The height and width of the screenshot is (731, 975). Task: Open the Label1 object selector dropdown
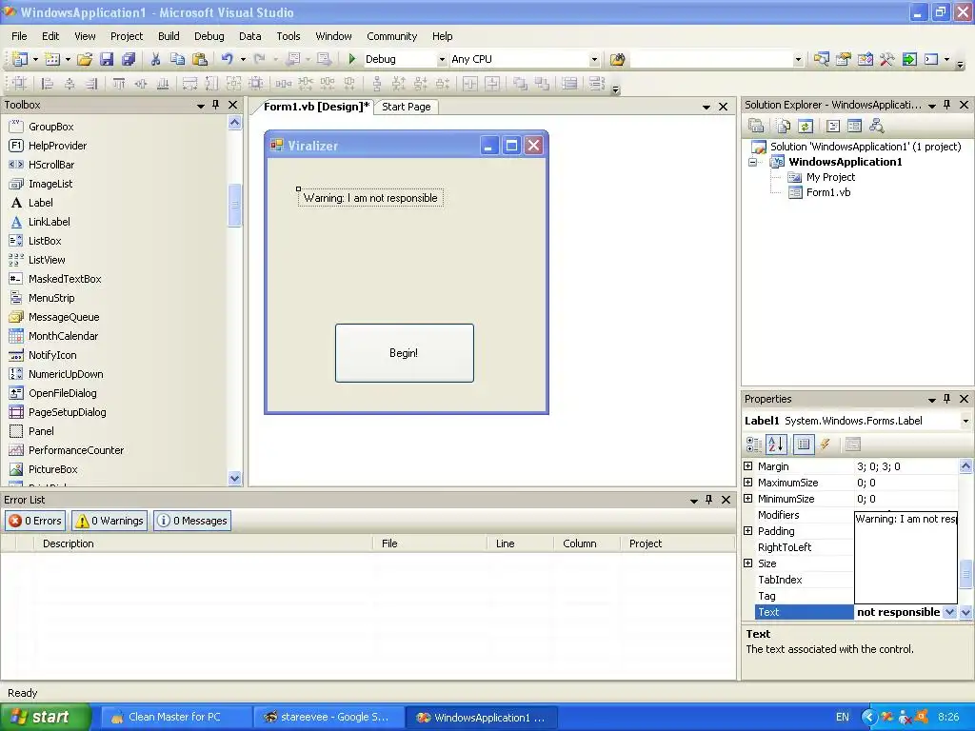[x=965, y=421]
